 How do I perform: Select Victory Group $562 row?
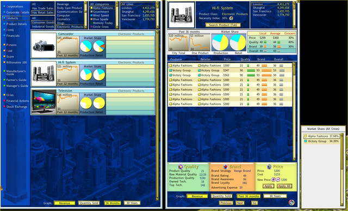click(x=230, y=75)
